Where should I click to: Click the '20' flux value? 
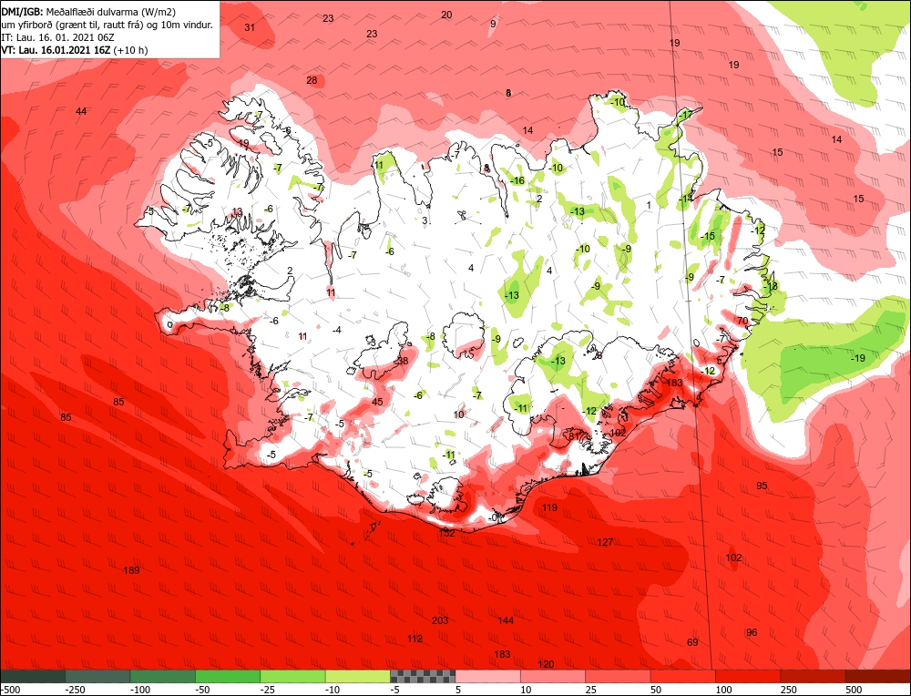pos(446,15)
